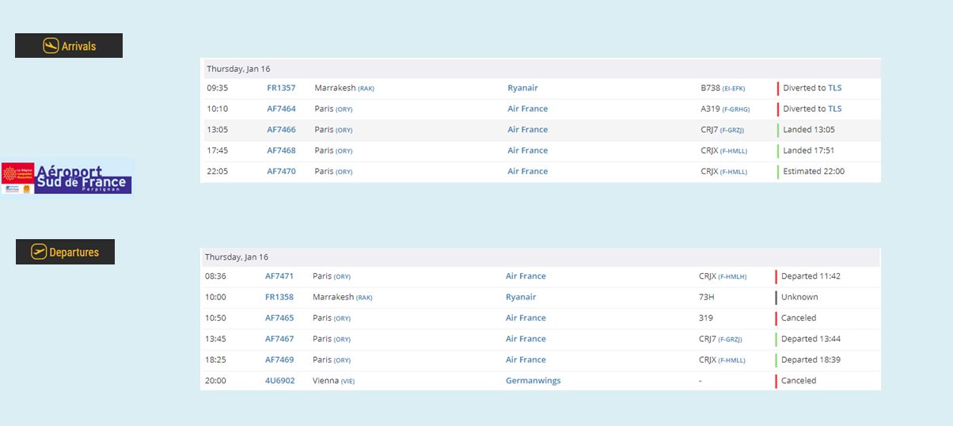Open flight AF7471 link

point(279,276)
